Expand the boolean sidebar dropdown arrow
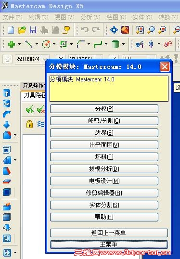The image size is (180, 259). click(x=15, y=160)
